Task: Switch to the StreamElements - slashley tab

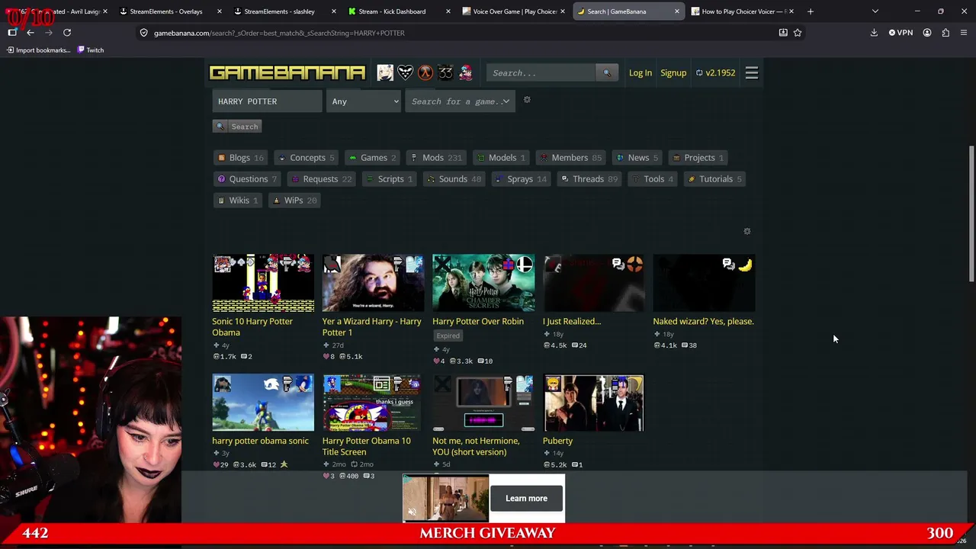Action: pos(284,11)
